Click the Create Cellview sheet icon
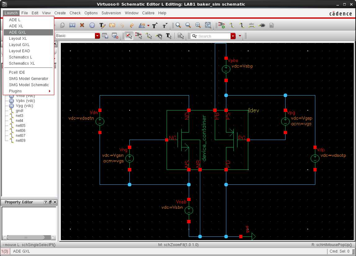The image size is (356, 256). (x=272, y=25)
